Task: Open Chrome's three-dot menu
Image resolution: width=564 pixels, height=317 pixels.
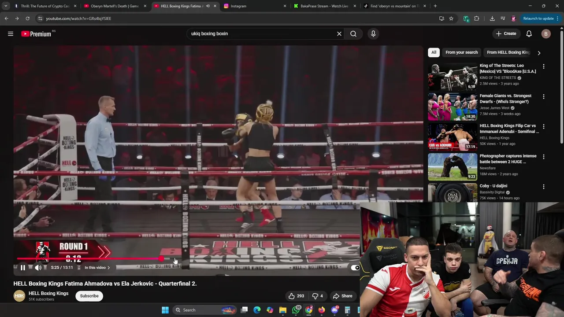Action: coord(558,18)
